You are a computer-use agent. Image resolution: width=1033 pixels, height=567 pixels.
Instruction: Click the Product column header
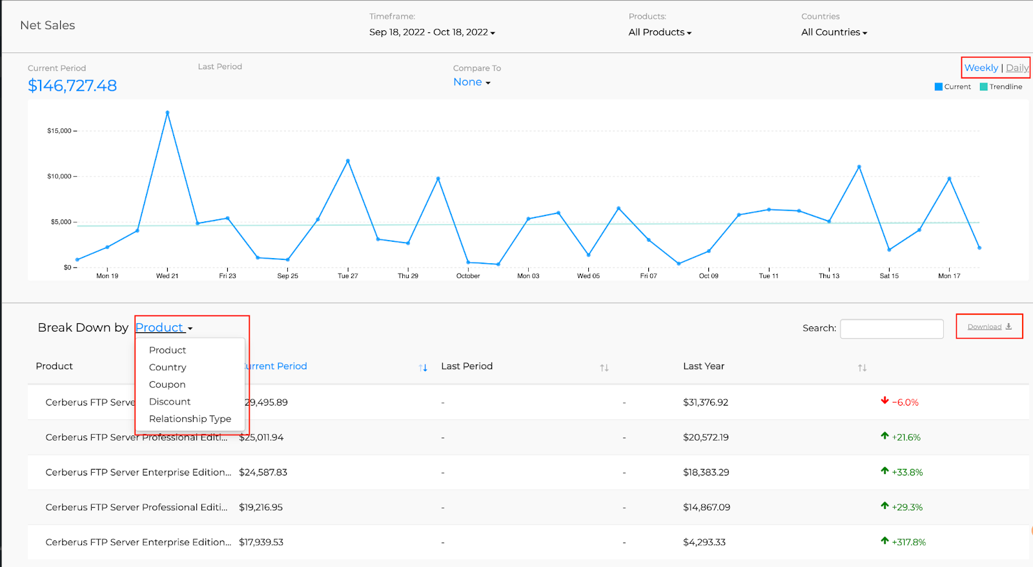(54, 366)
